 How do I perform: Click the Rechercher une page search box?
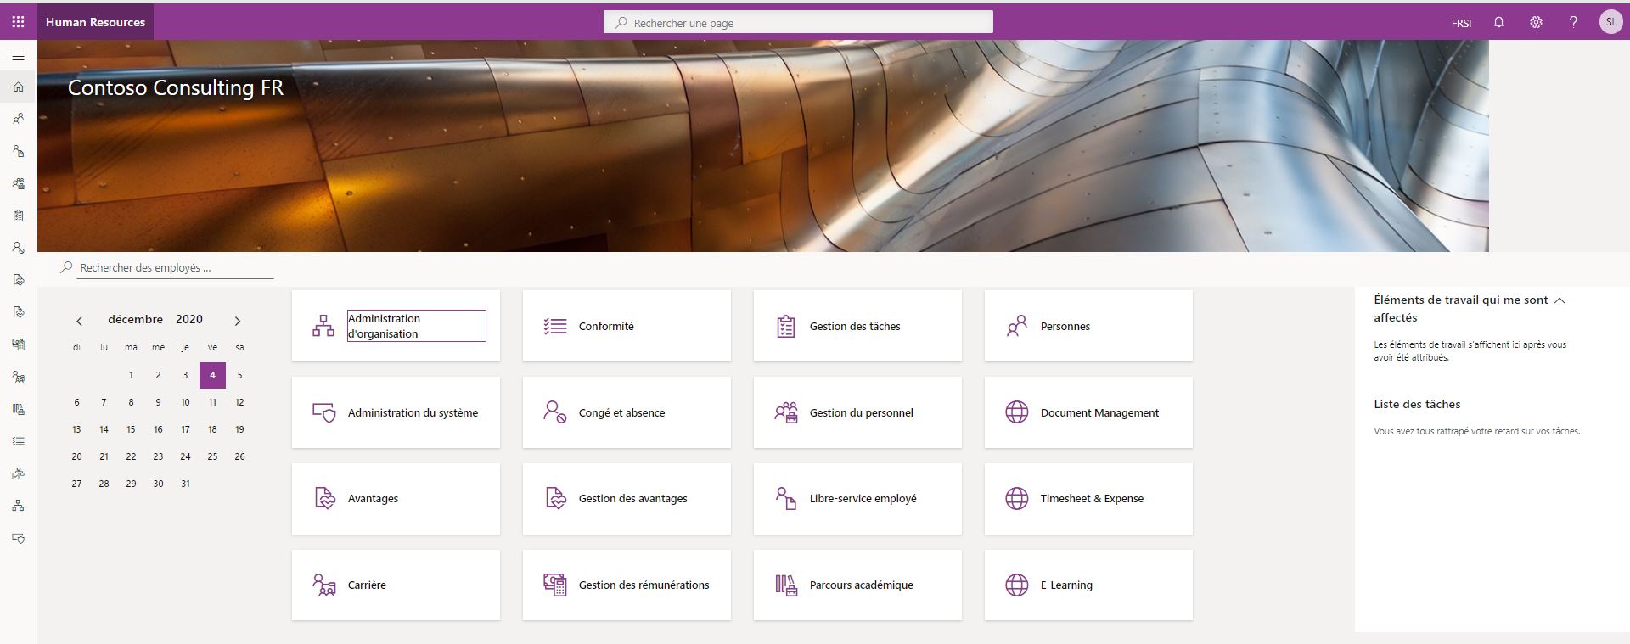[798, 23]
